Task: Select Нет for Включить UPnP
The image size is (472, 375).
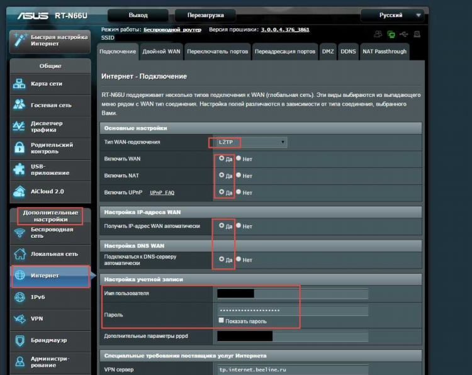Action: (x=239, y=192)
